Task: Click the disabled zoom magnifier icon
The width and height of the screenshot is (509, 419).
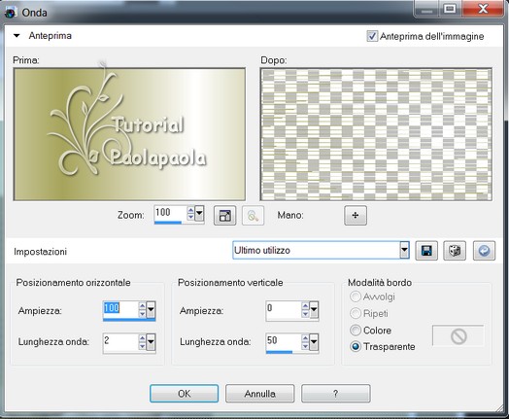Action: point(253,216)
